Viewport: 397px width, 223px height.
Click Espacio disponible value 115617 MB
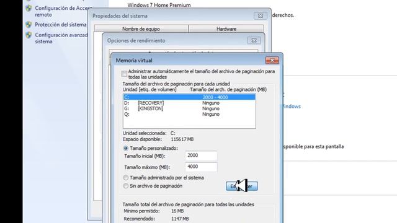[182, 139]
